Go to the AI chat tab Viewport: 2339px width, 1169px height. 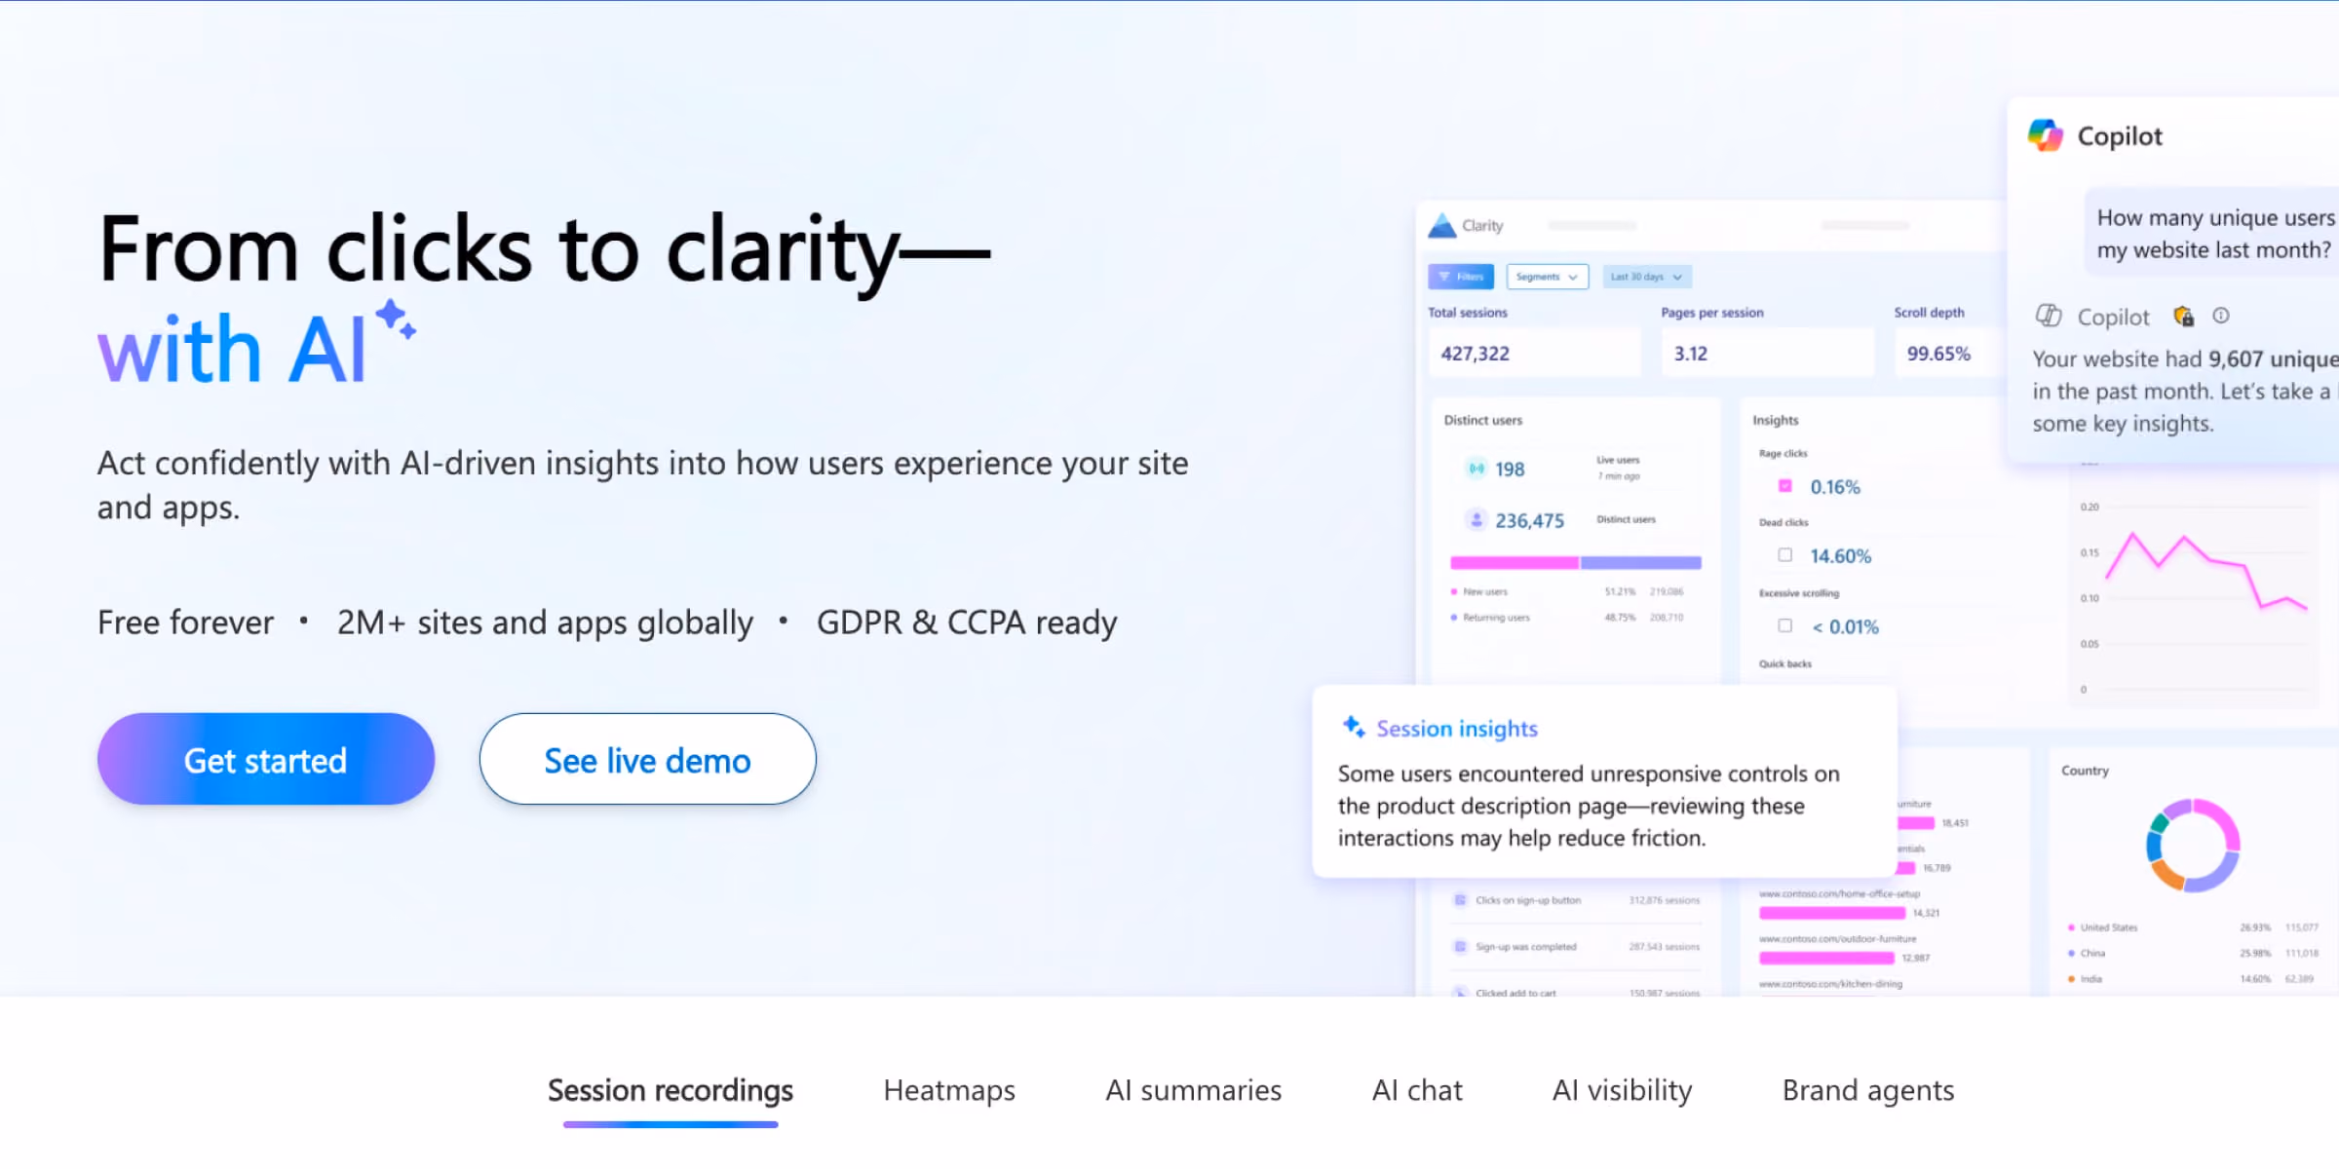[1417, 1090]
